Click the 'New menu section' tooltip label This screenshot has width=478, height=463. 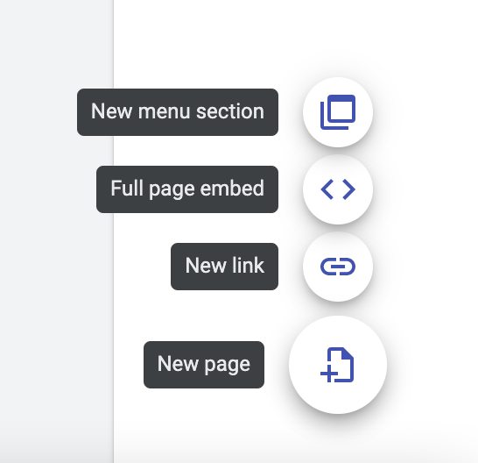pos(178,112)
